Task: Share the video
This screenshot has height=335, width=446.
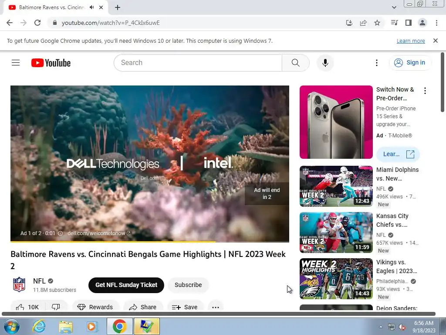Action: (143, 307)
